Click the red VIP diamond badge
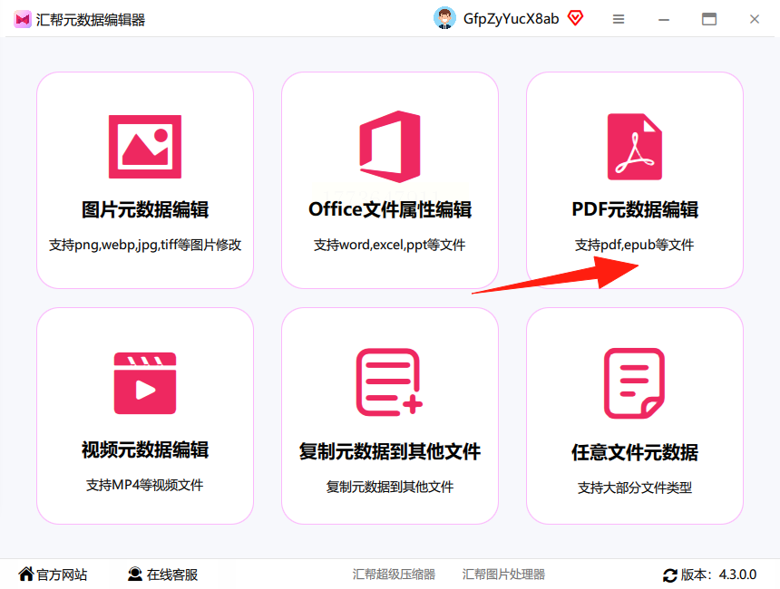Viewport: 780px width, 589px height. point(575,18)
